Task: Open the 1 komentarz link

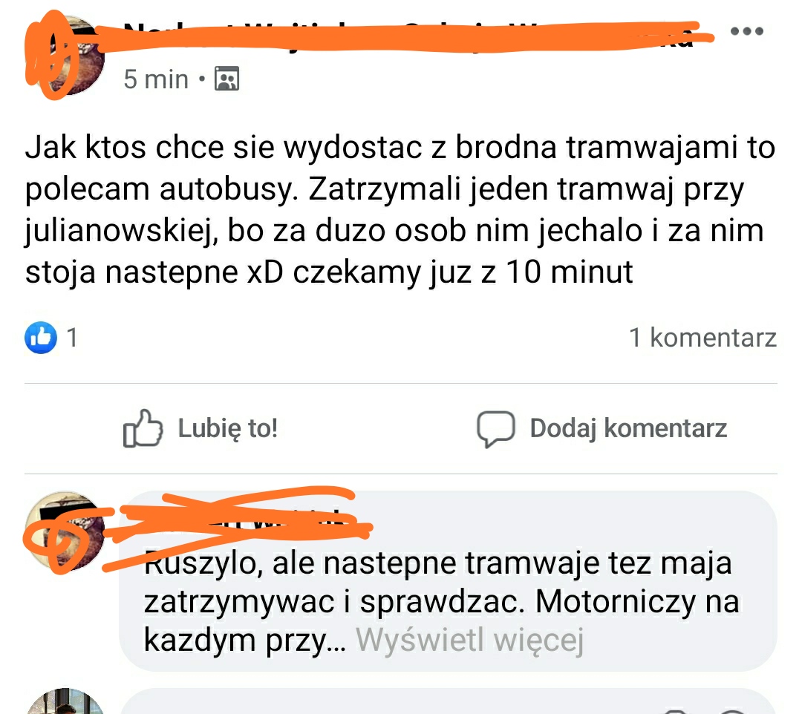Action: click(702, 337)
